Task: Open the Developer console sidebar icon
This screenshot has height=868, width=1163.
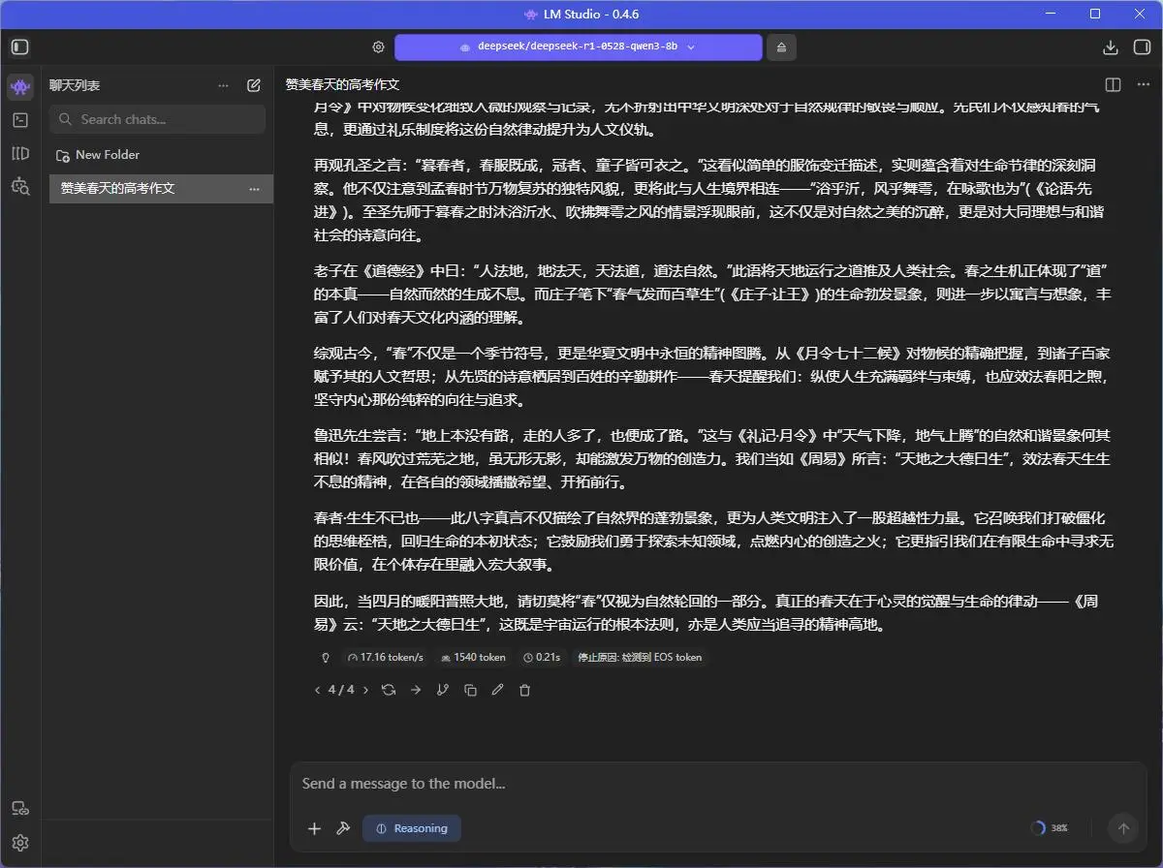Action: click(x=19, y=120)
